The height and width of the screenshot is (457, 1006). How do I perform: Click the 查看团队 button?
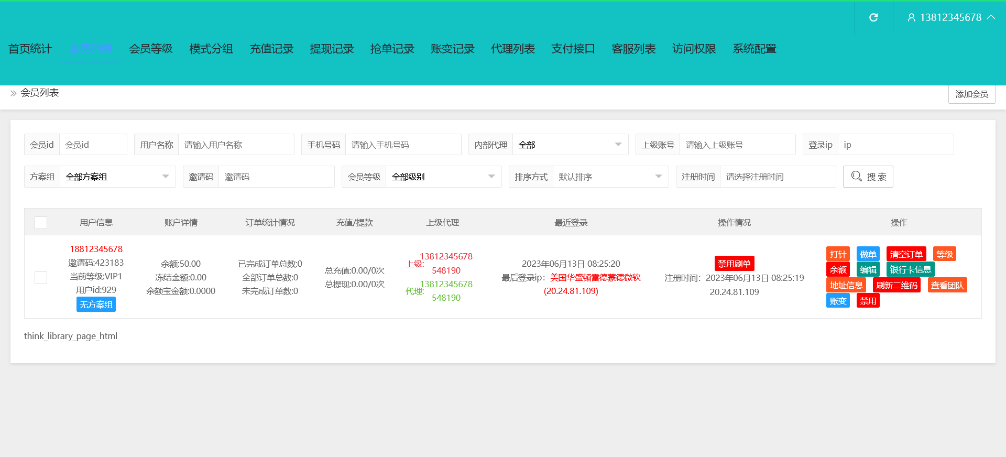pyautogui.click(x=947, y=285)
